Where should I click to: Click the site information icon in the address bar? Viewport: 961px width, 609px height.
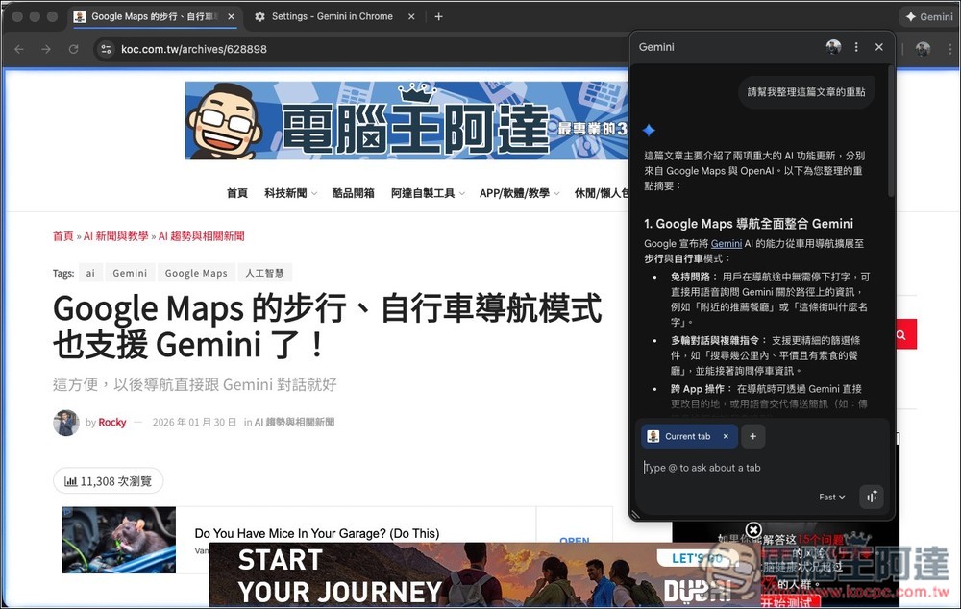coord(106,48)
